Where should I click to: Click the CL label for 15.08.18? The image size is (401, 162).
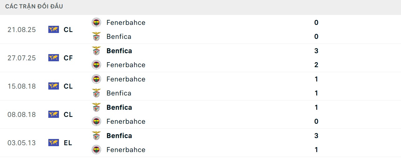[x=68, y=86]
